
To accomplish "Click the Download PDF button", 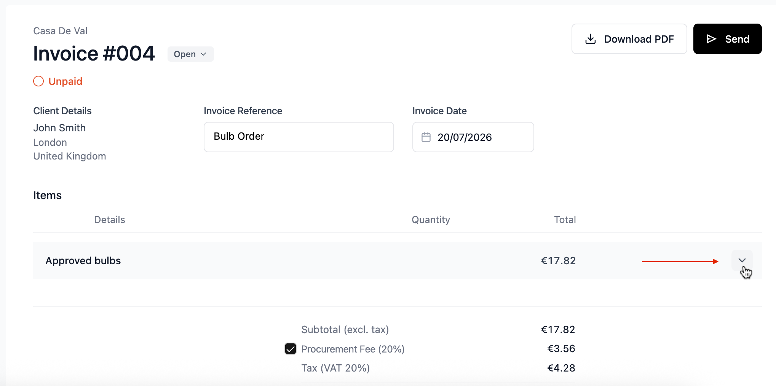I will (x=629, y=39).
